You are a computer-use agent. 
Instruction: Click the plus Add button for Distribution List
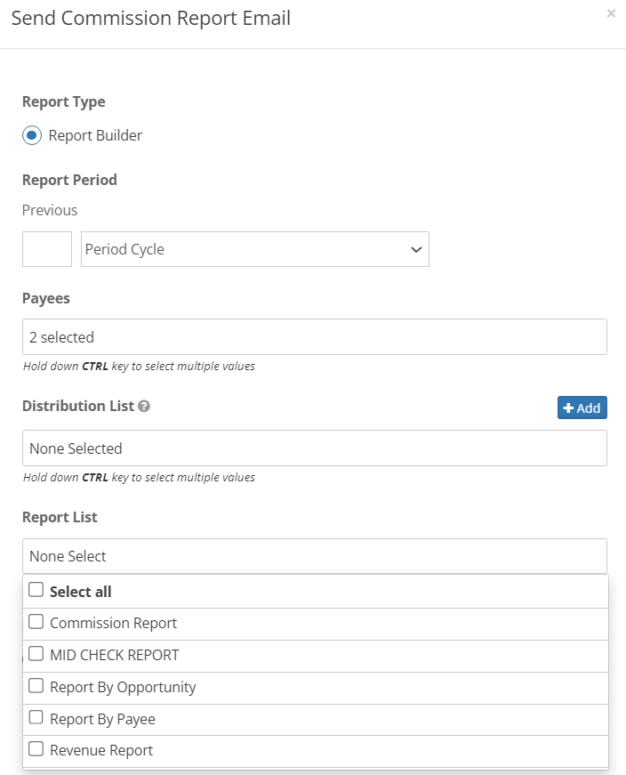coord(582,408)
